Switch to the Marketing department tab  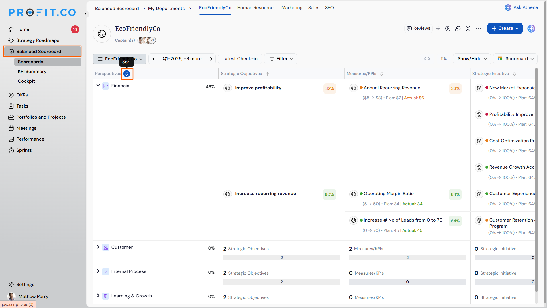[x=292, y=8]
